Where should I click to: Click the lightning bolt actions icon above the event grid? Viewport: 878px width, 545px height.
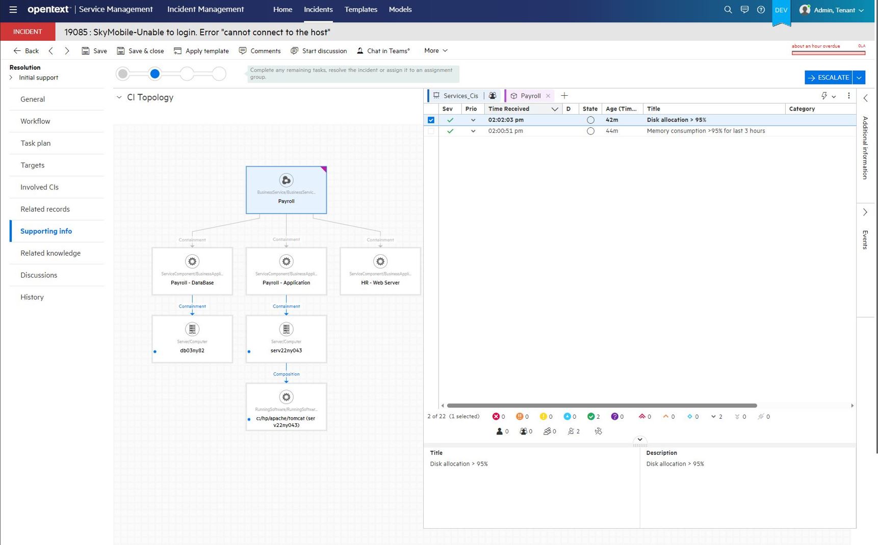pos(824,95)
